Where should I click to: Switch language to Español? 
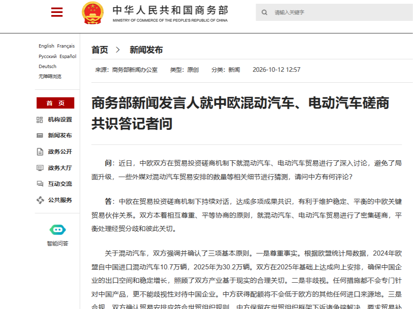tap(68, 56)
